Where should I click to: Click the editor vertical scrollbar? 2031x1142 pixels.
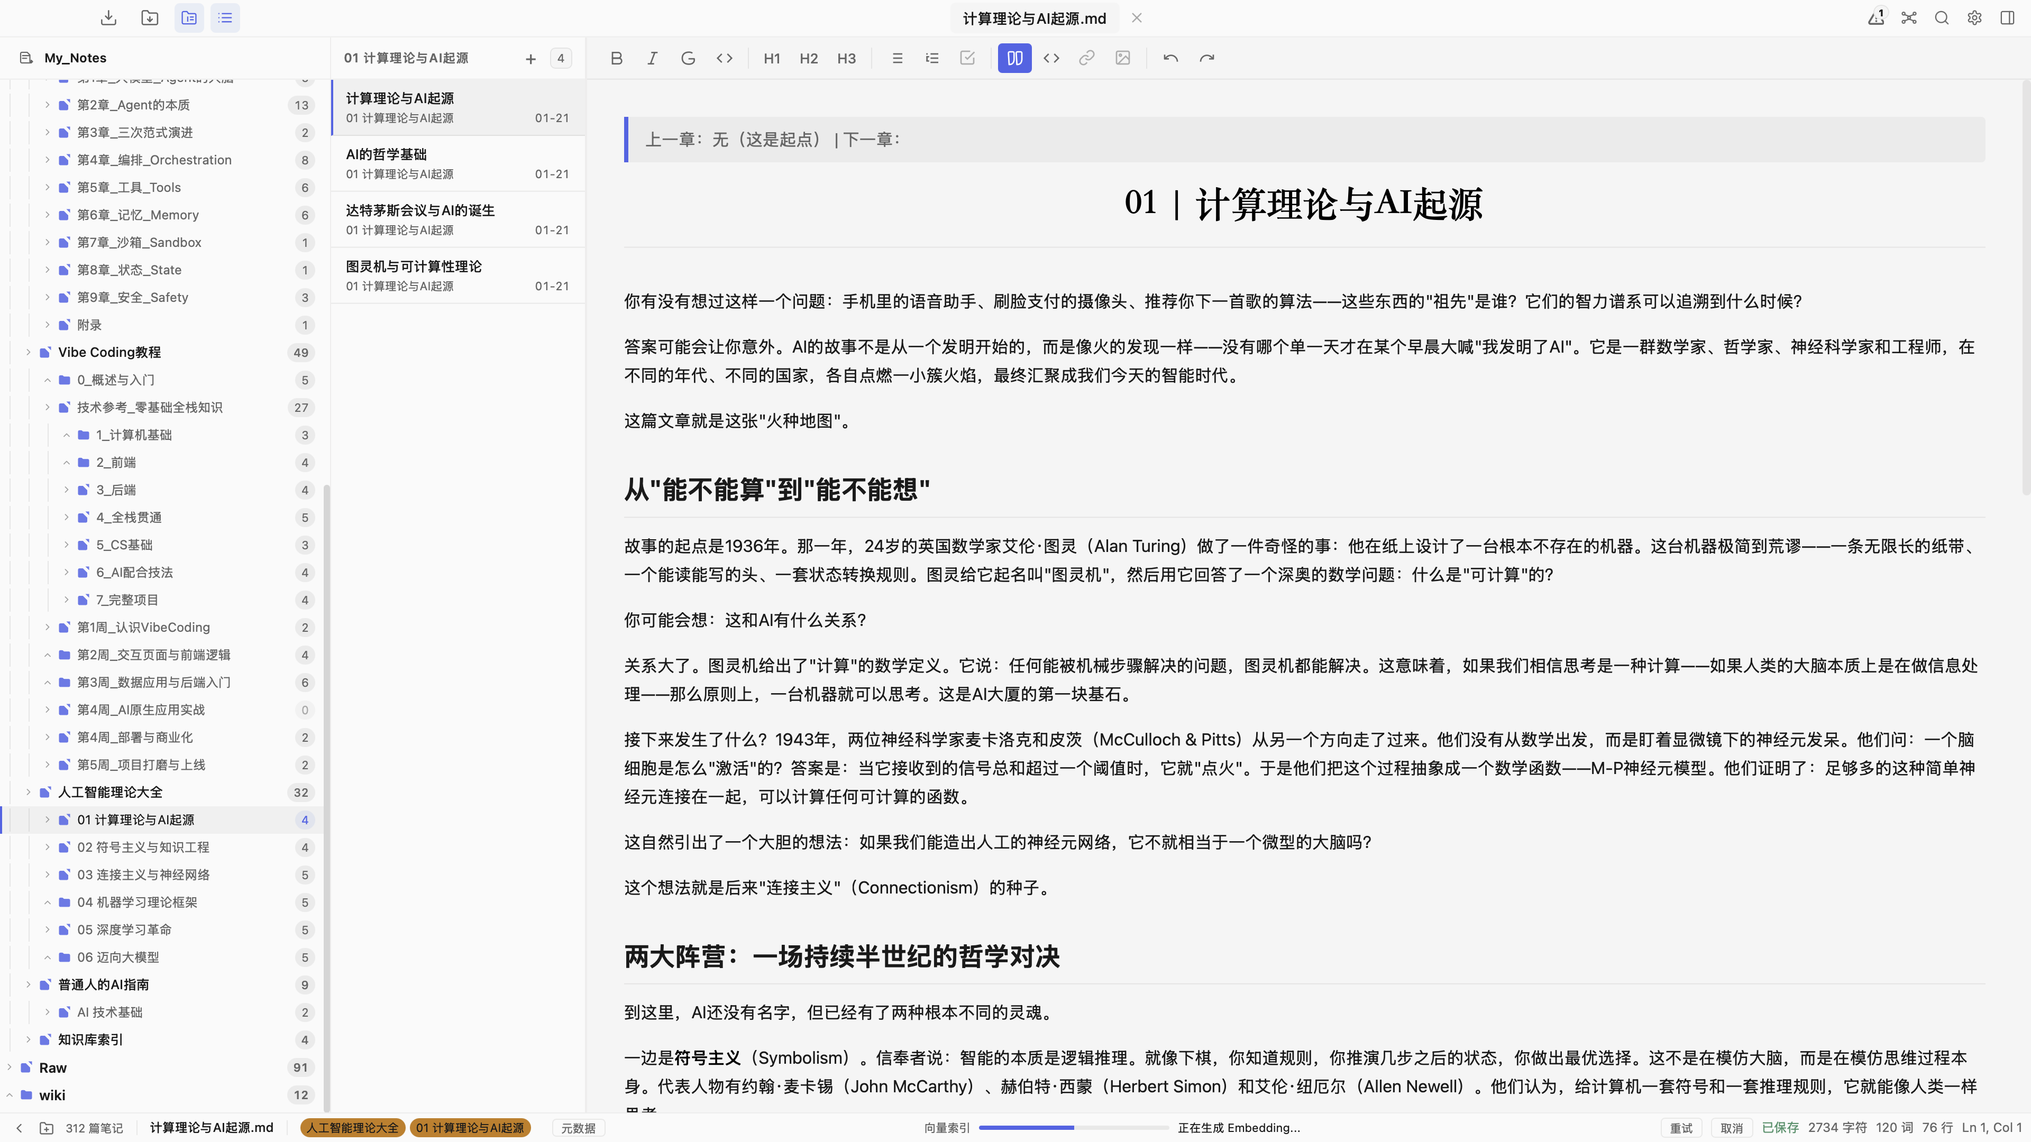click(2026, 288)
